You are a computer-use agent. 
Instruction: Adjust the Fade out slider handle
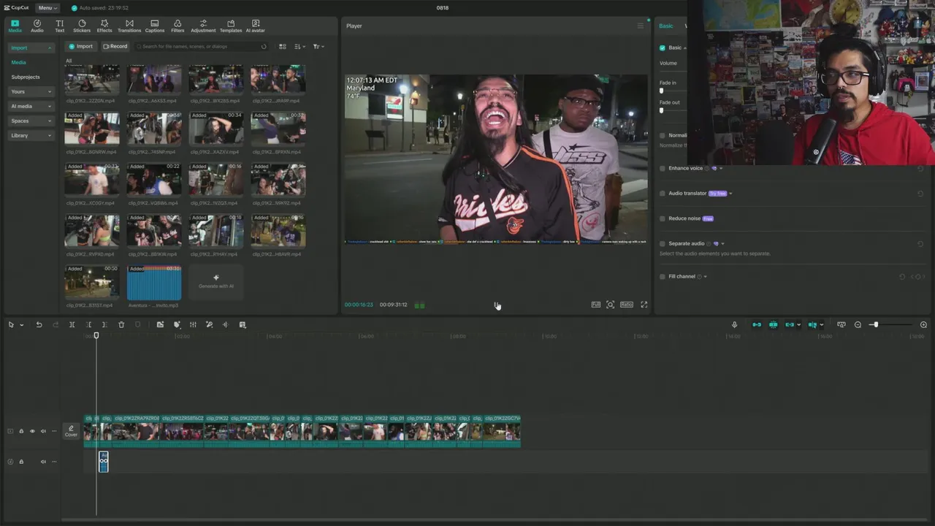pos(662,110)
